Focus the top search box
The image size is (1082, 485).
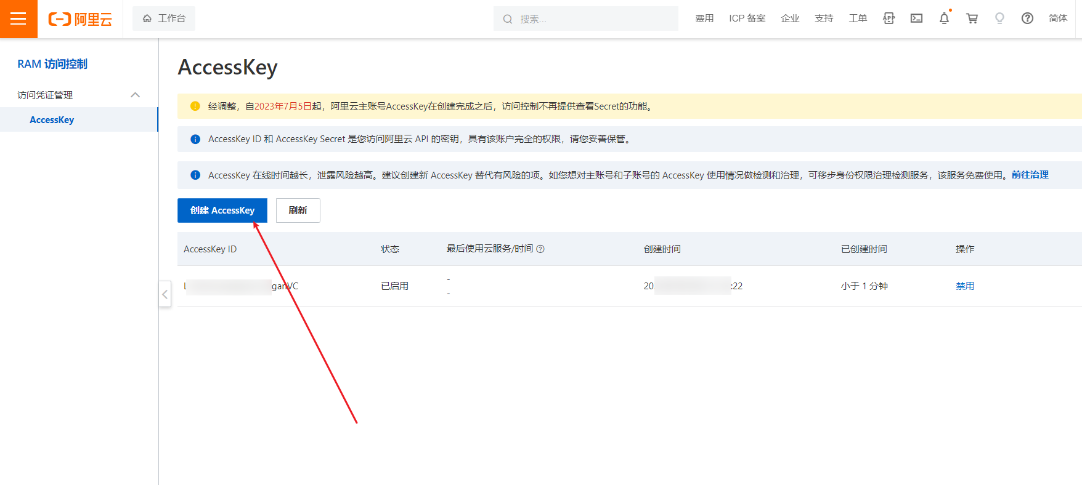[x=585, y=18]
